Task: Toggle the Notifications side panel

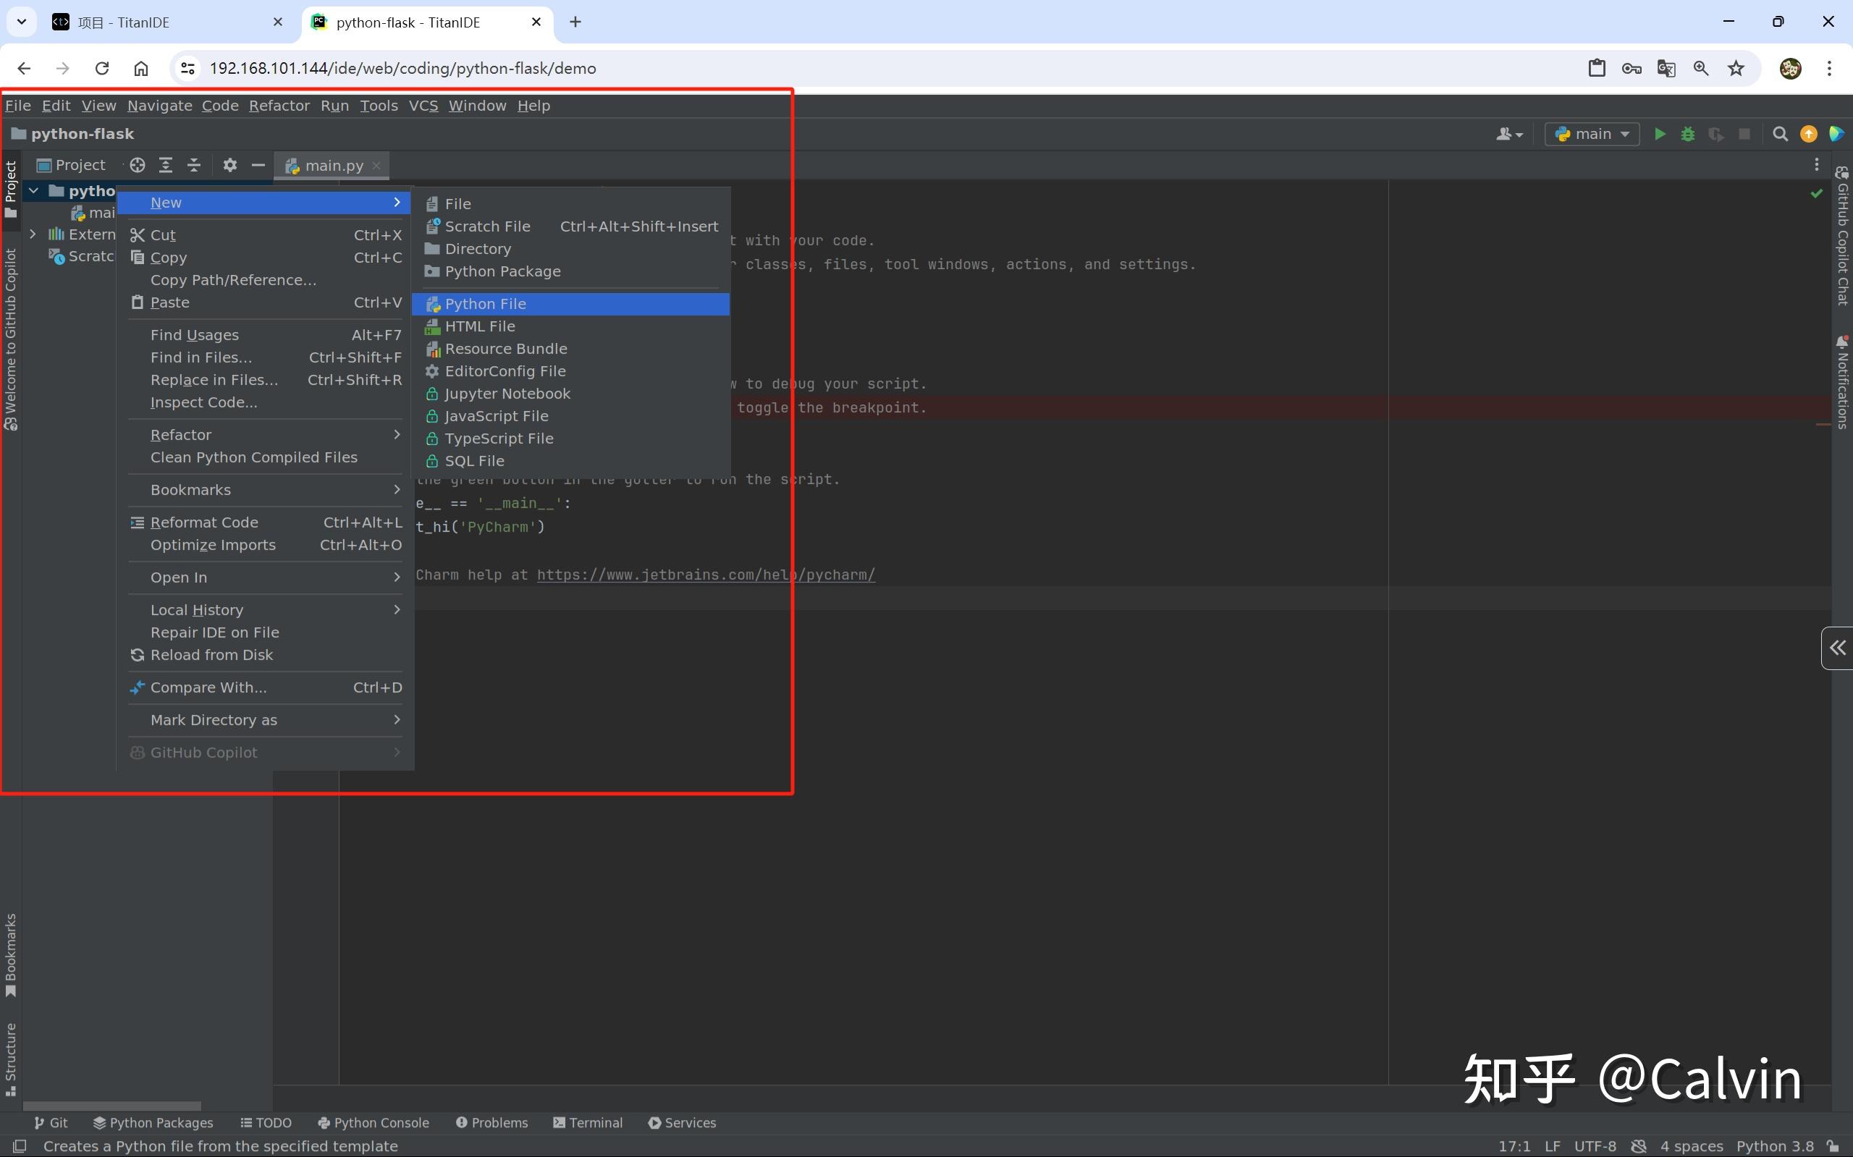Action: click(1842, 382)
